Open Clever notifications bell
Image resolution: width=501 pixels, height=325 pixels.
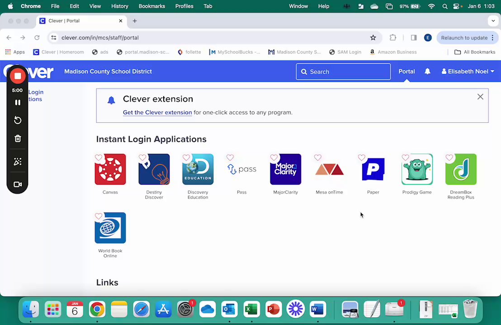coord(427,71)
